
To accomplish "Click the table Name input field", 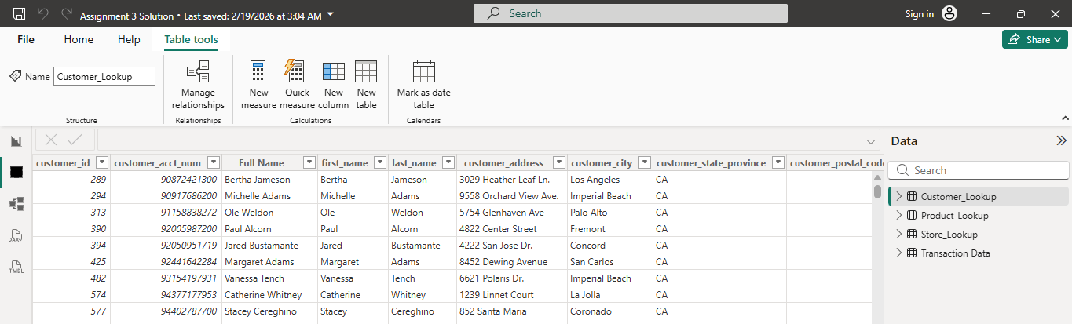I will pos(104,76).
